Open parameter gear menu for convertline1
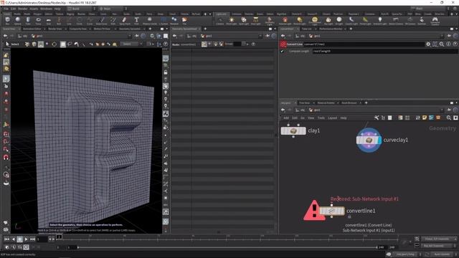 [x=428, y=44]
